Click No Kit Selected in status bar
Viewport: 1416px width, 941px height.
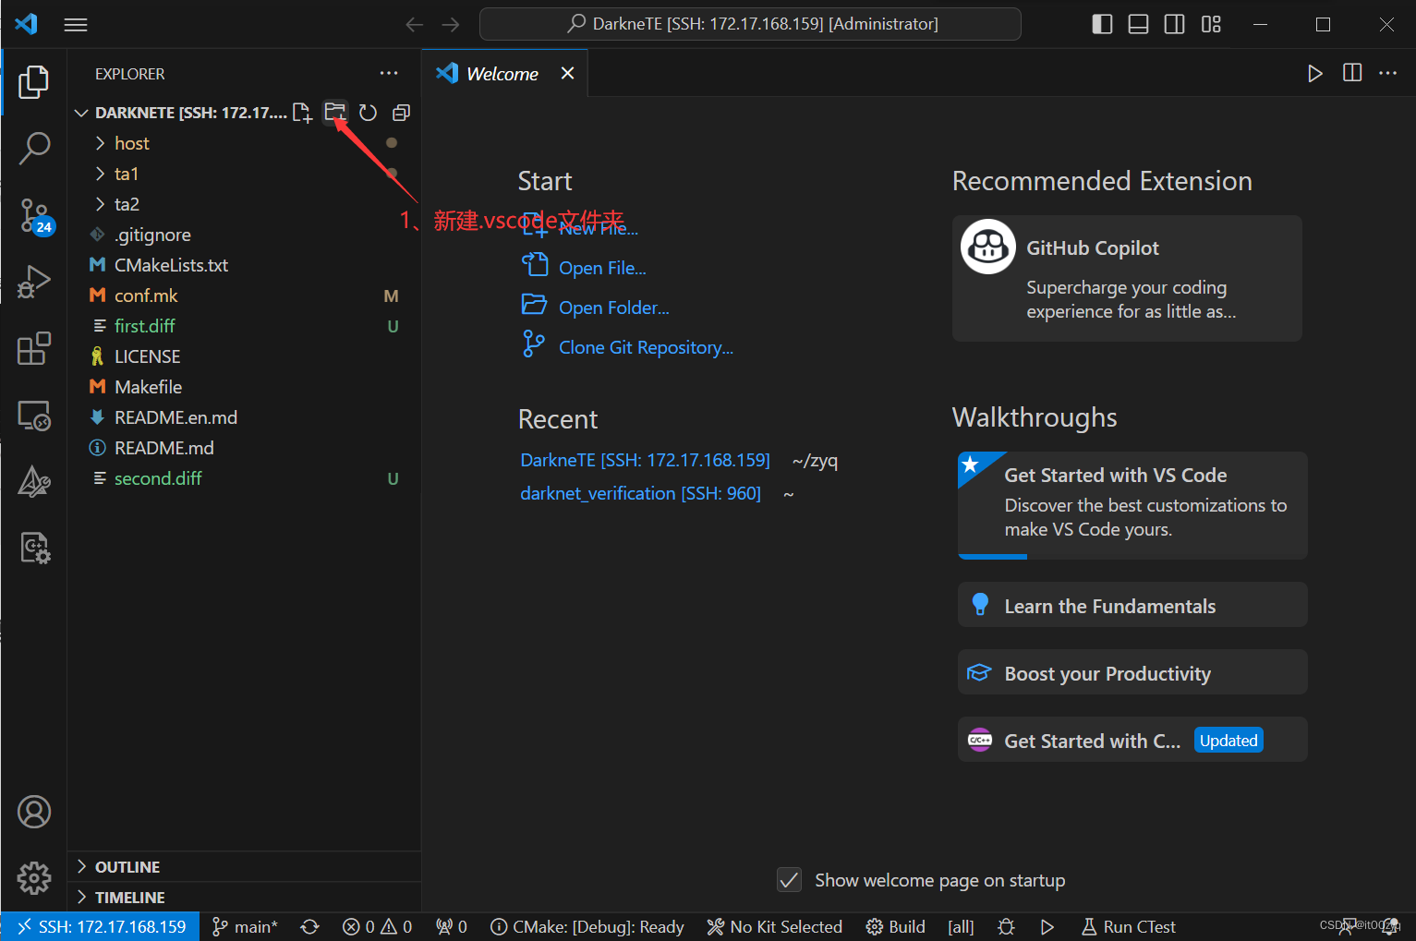click(774, 926)
